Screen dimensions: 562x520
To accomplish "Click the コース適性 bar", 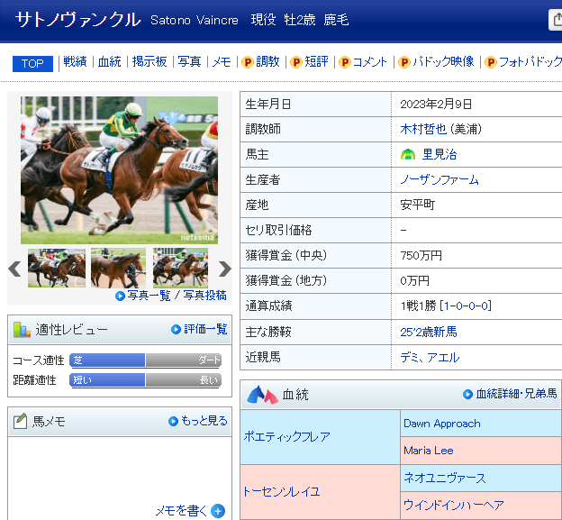I will click(145, 360).
